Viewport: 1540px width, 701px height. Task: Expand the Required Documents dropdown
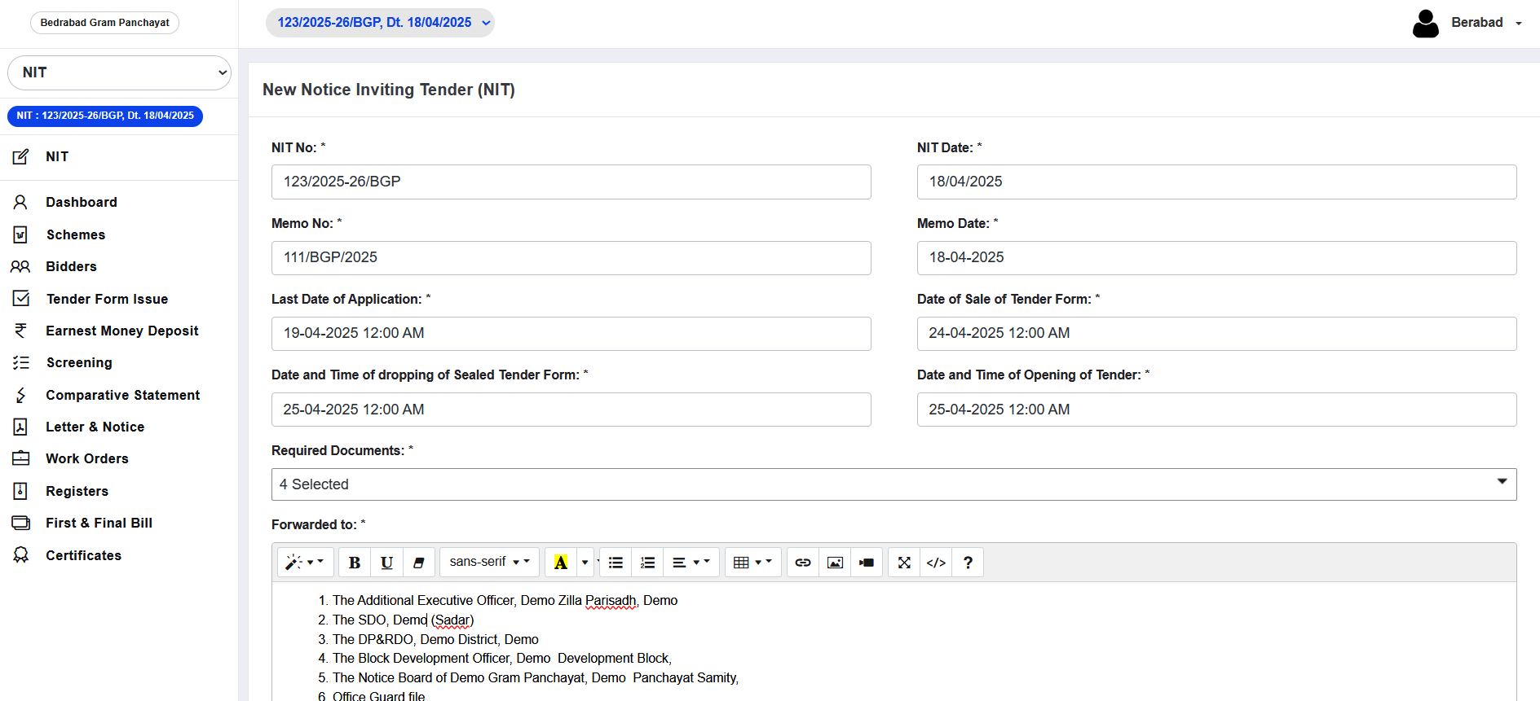pos(894,484)
